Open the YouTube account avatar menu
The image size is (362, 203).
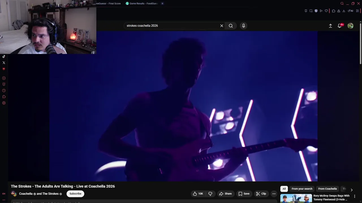pos(350,26)
